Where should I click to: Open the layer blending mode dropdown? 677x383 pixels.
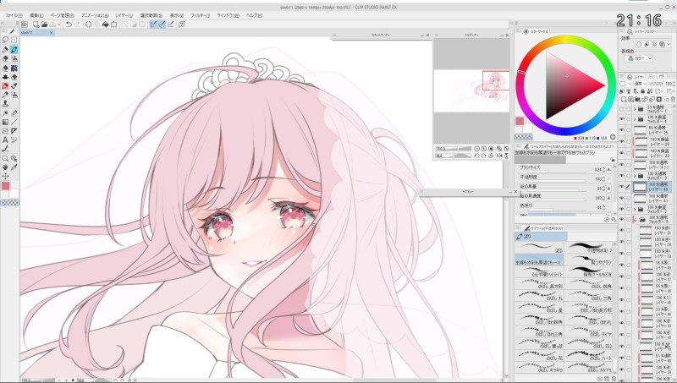639,84
